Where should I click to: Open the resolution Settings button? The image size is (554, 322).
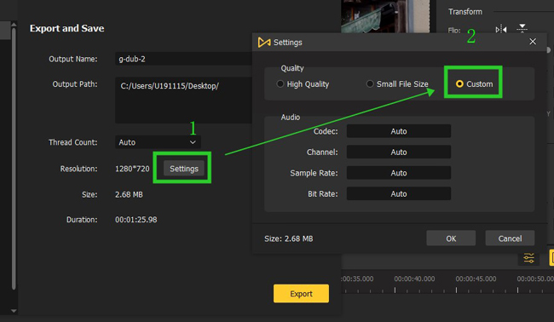(184, 169)
